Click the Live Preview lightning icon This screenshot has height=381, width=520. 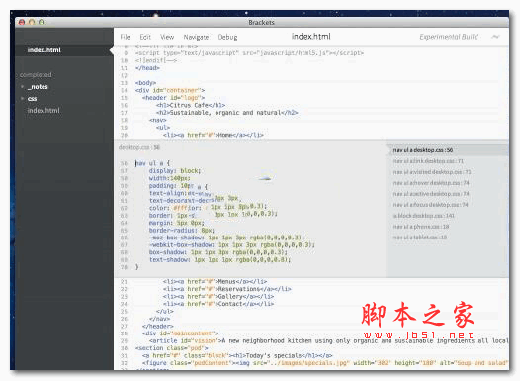tap(495, 37)
